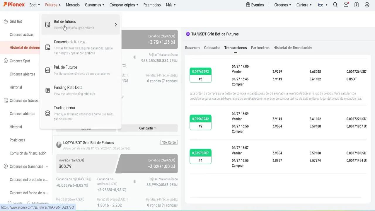Expand the Bot de futuros submenu arrow
375x211 pixels.
point(116,25)
